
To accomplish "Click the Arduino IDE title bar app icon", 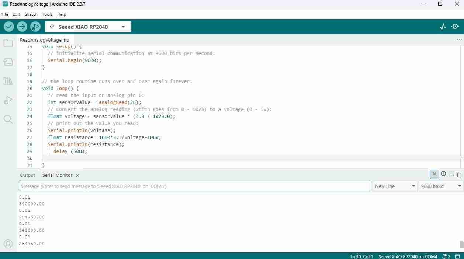I will 5,4.
